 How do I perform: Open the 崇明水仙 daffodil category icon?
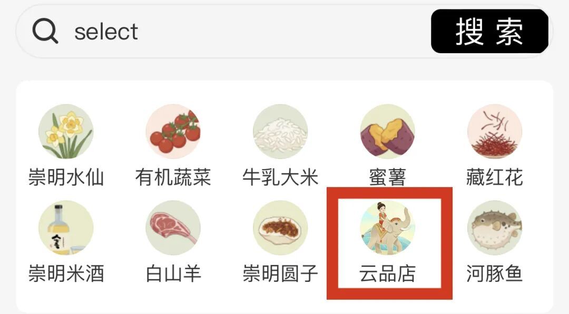point(66,131)
